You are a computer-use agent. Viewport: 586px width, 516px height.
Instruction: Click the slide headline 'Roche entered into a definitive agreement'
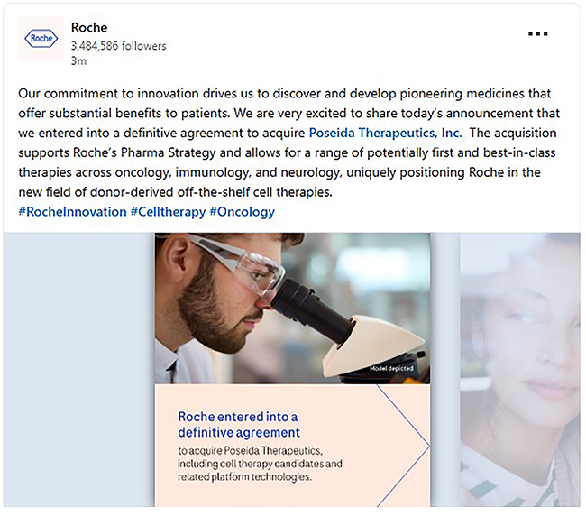[x=238, y=424]
